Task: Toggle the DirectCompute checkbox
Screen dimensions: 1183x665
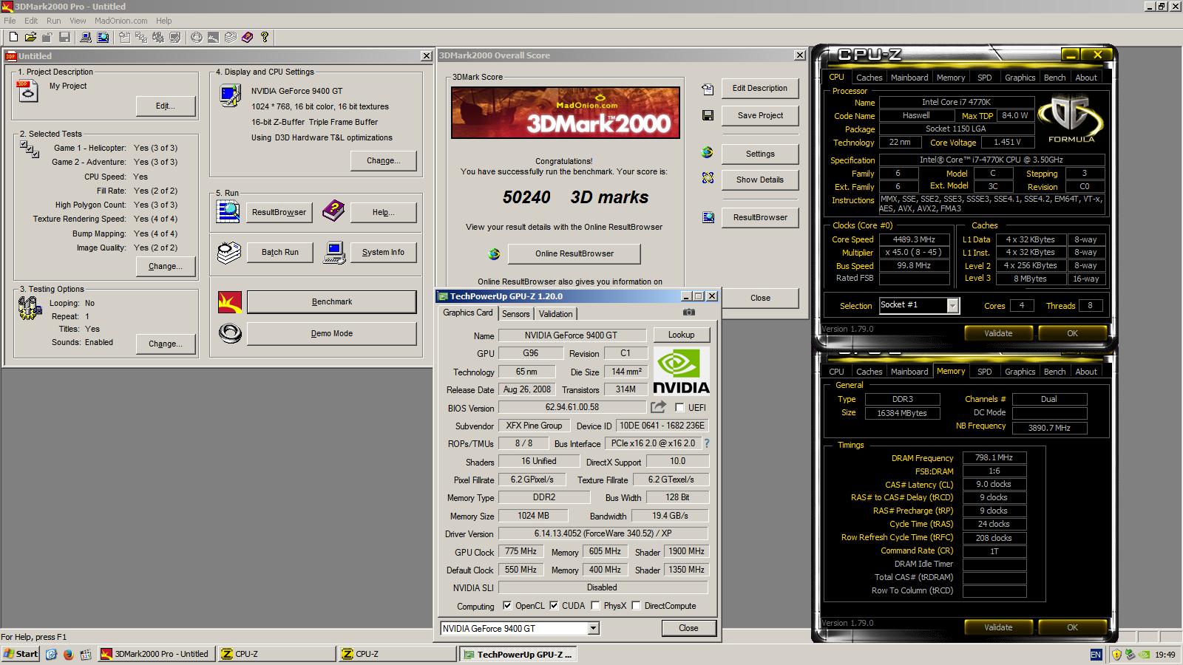Action: [636, 606]
